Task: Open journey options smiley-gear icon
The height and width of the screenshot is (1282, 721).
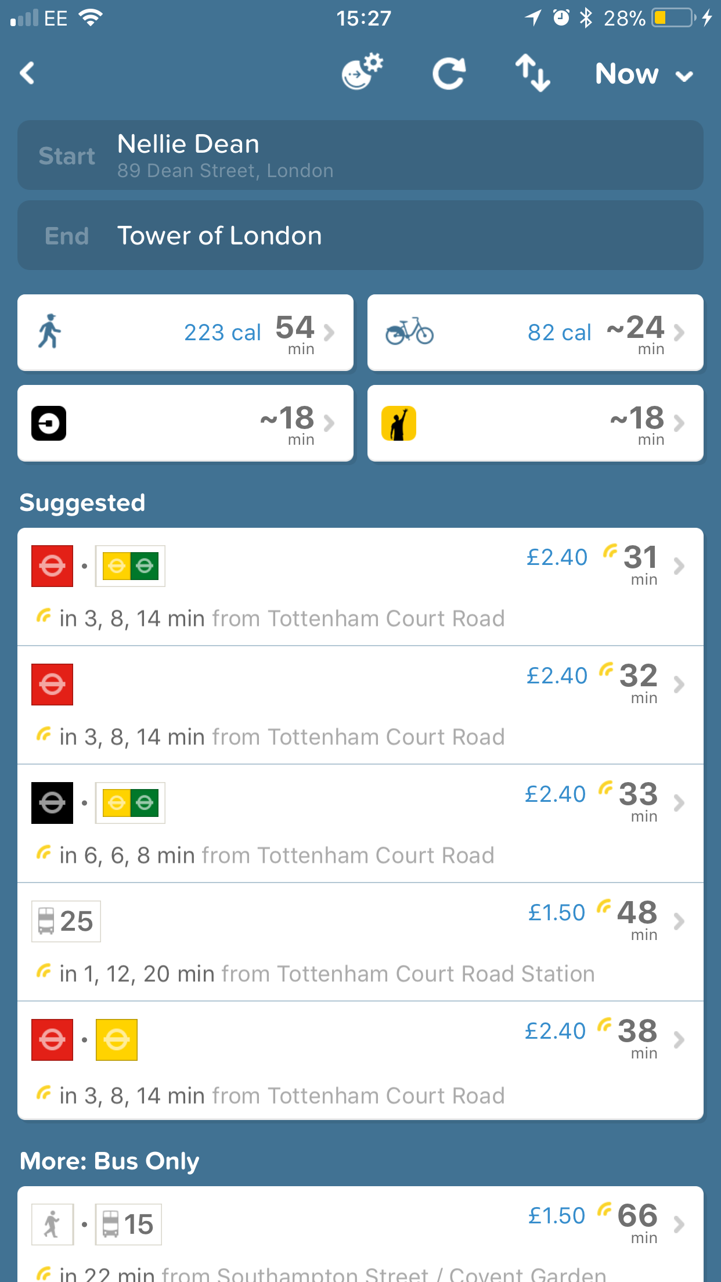Action: pyautogui.click(x=362, y=73)
